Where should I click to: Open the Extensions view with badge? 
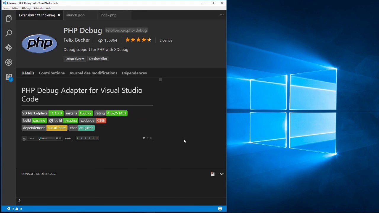tap(9, 77)
